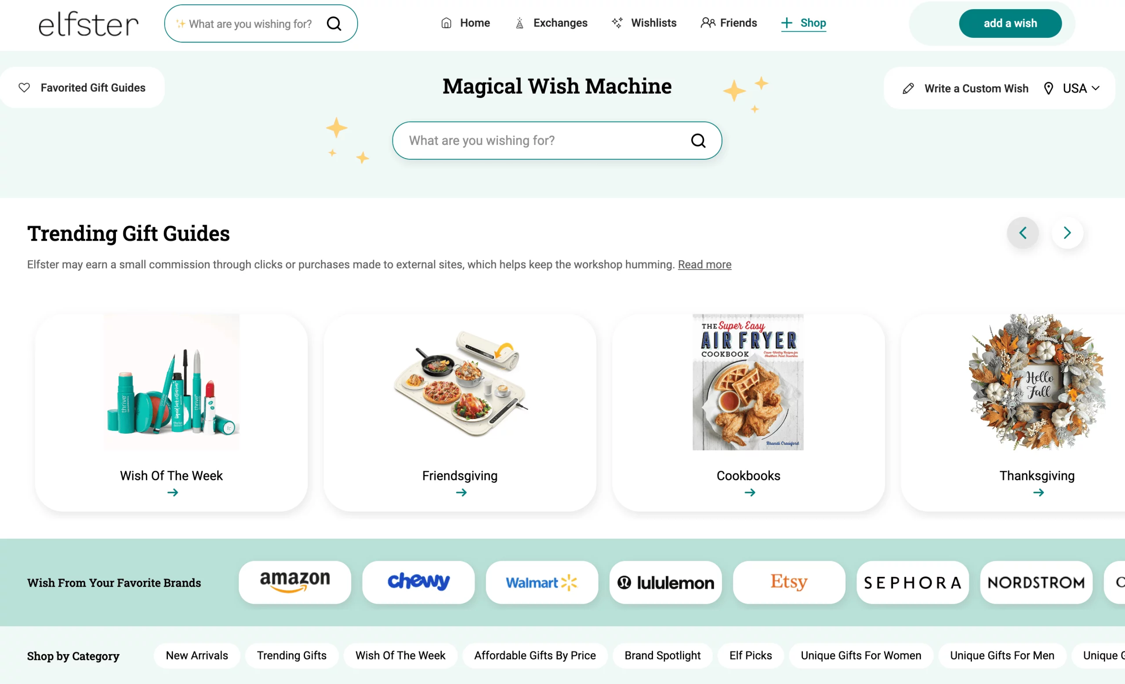Click the Magical Wish Machine search input

pyautogui.click(x=557, y=140)
